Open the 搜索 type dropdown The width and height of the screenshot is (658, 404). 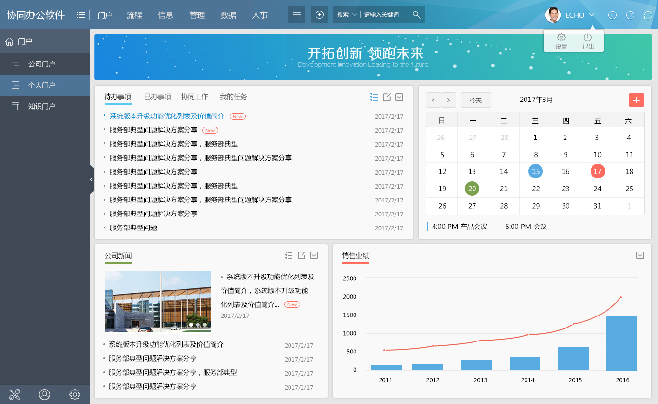click(347, 15)
